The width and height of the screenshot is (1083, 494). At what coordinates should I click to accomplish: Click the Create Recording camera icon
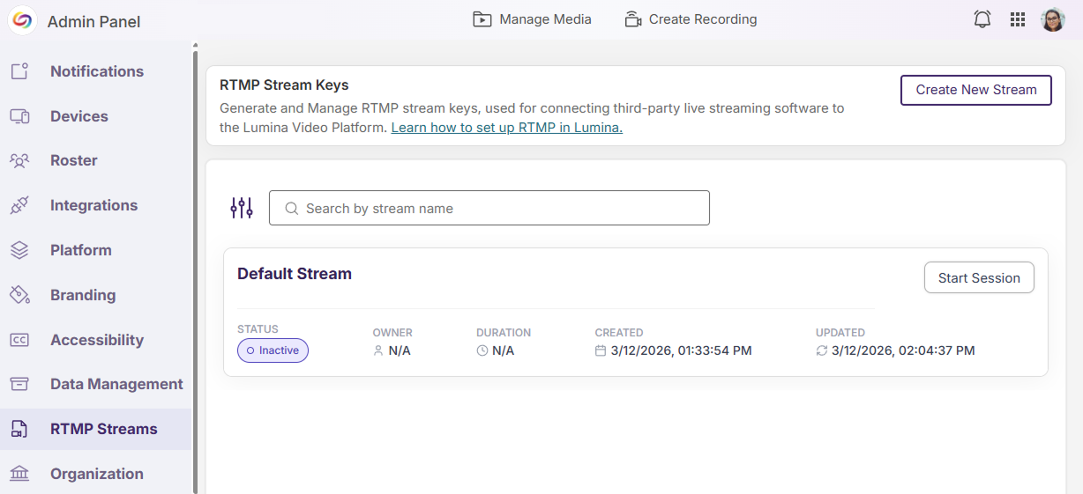point(633,19)
